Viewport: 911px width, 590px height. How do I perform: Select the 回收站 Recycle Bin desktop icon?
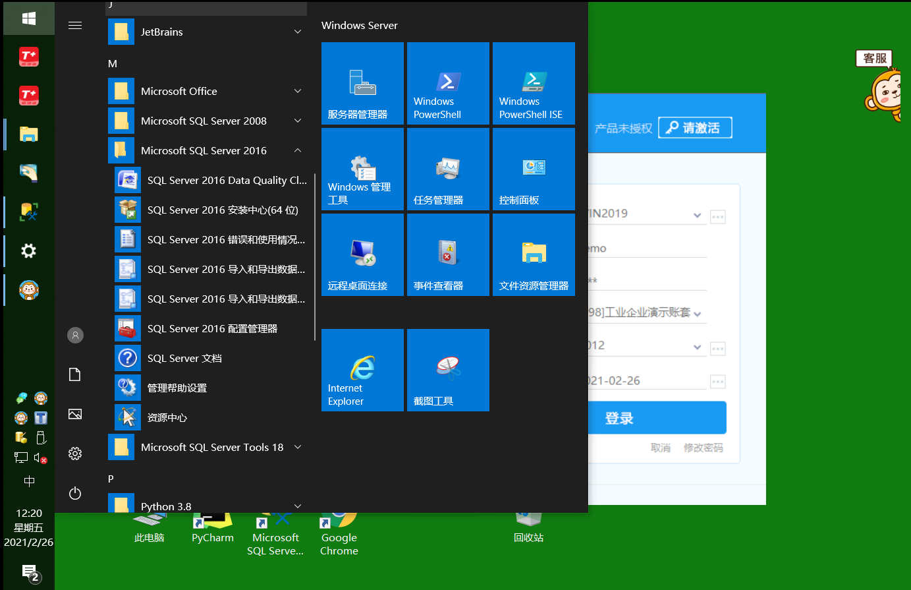528,529
